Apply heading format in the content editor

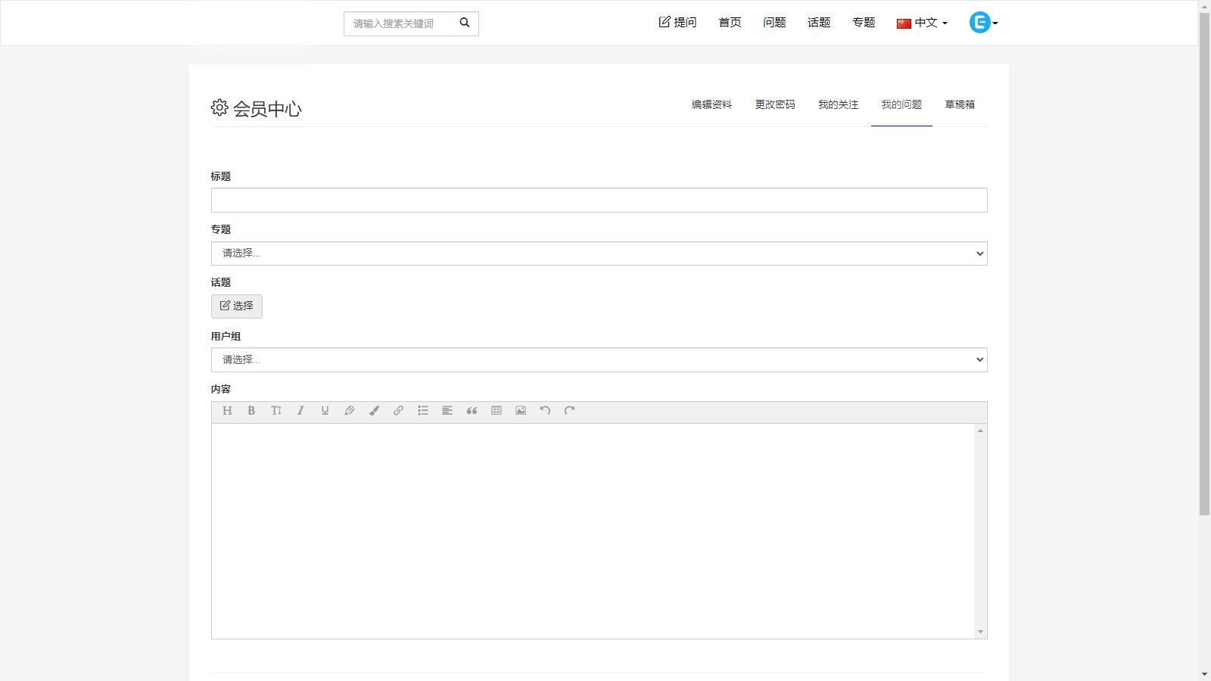click(227, 411)
